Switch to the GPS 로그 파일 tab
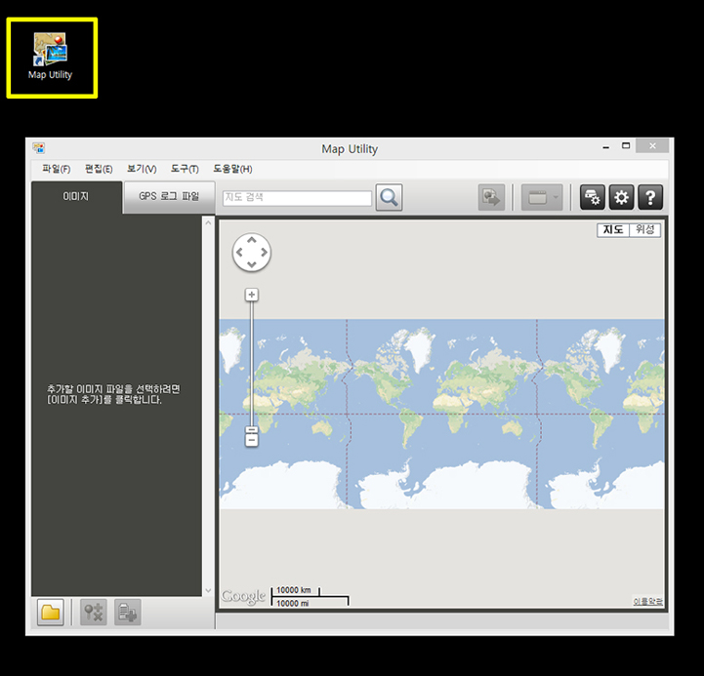The width and height of the screenshot is (704, 676). [169, 197]
